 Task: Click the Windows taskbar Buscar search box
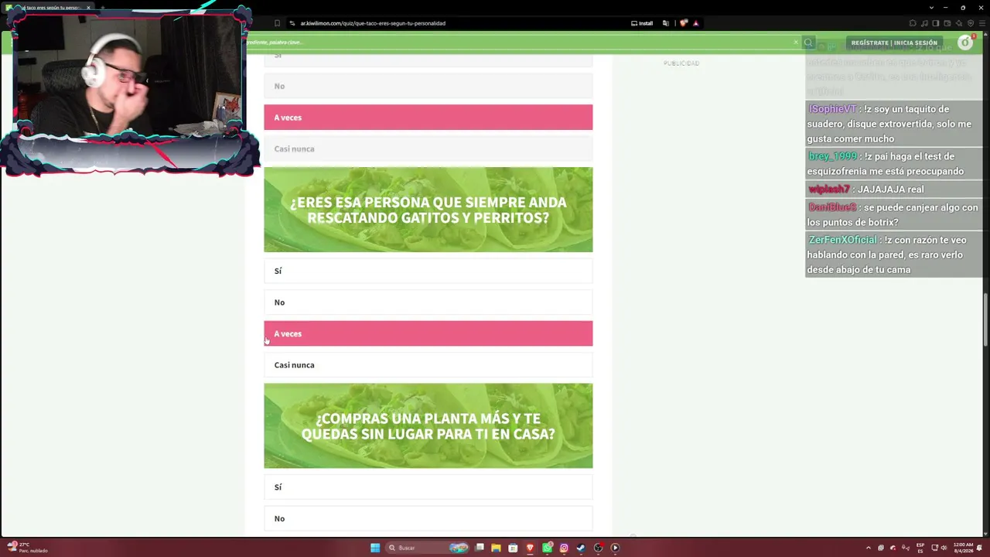click(428, 548)
